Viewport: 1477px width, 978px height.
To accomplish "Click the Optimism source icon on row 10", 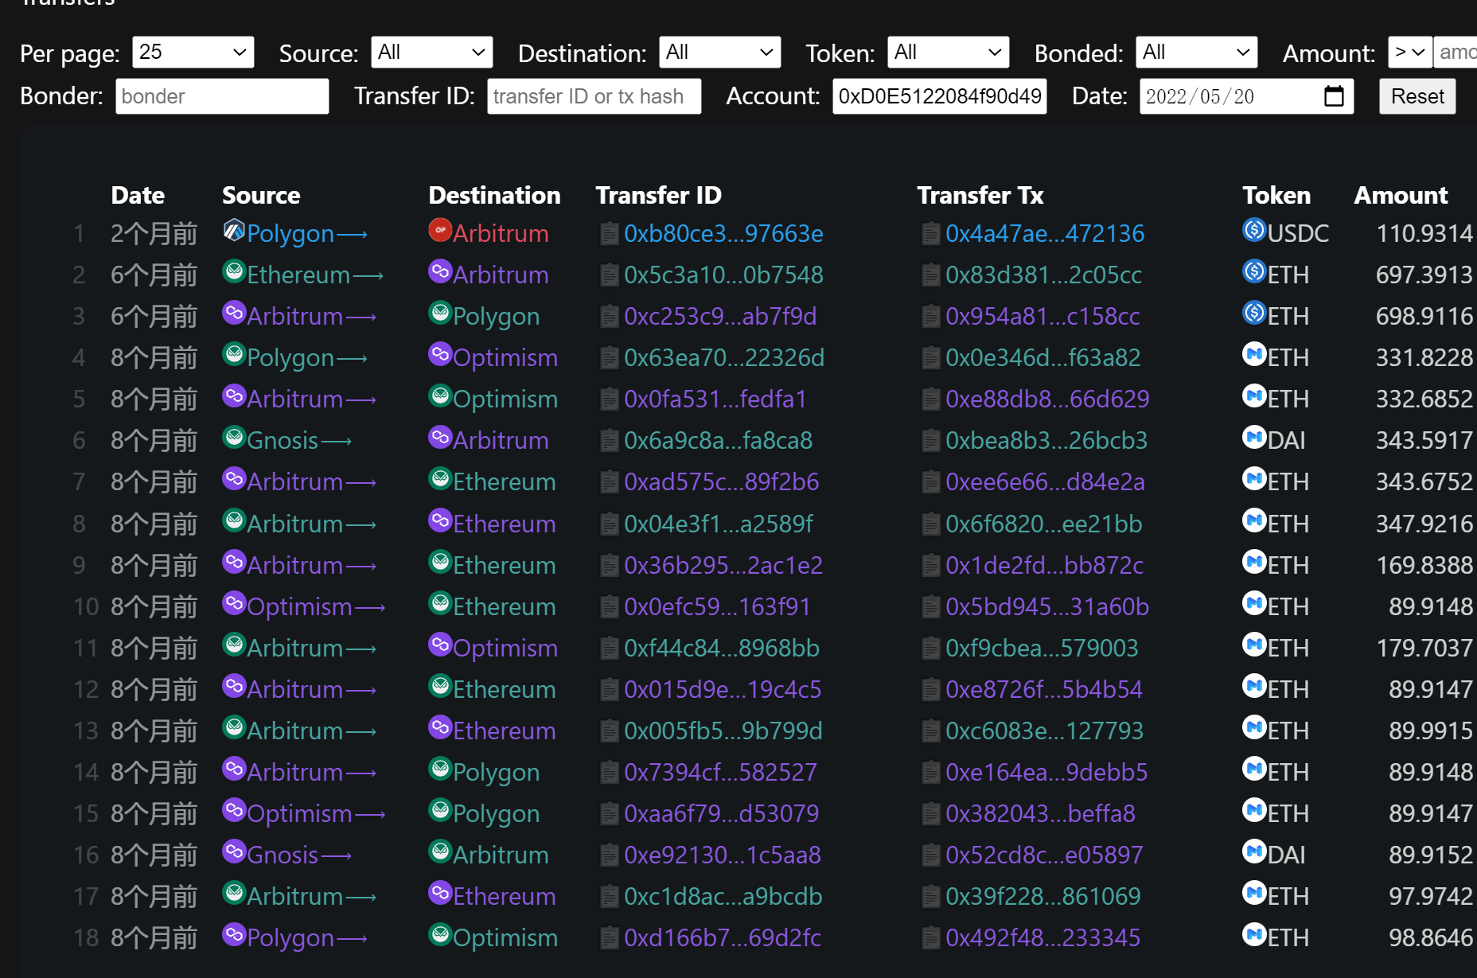I will click(234, 604).
